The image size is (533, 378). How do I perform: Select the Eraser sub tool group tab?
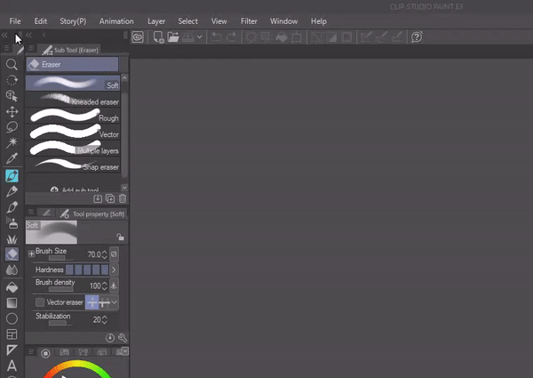coord(73,64)
